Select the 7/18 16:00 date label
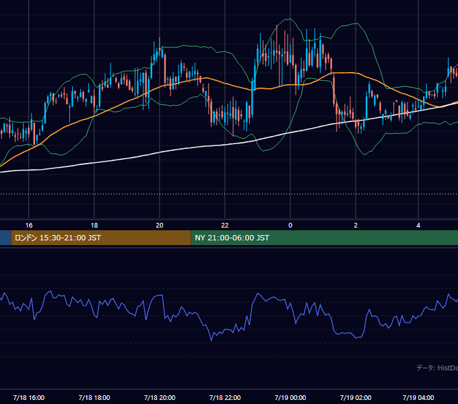The width and height of the screenshot is (458, 404). (28, 397)
